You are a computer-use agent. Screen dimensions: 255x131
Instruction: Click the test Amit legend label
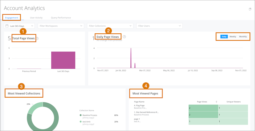86,122
